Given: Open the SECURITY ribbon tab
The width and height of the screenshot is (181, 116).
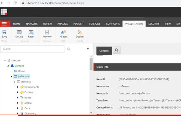Looking at the screenshot, I should [154, 24].
